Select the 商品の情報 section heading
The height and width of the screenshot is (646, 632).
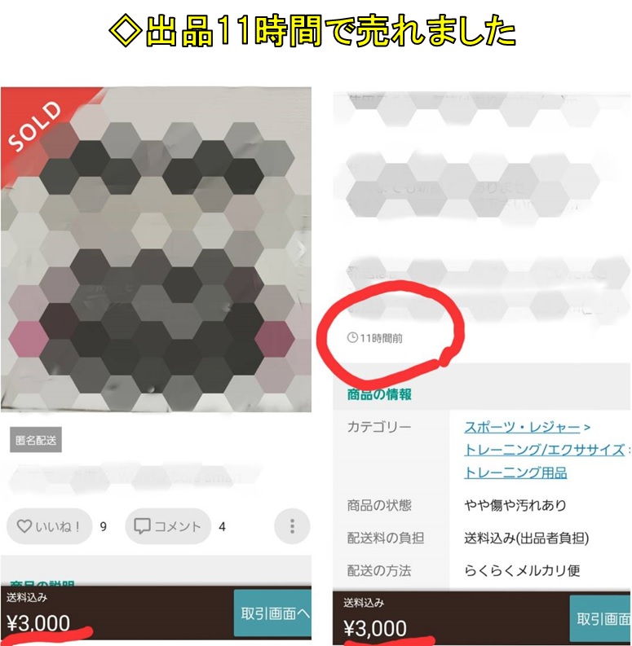coord(379,394)
